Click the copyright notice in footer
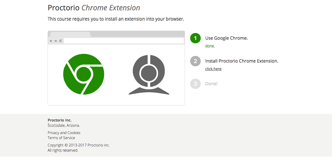This screenshot has height=157, width=332. pos(78,145)
